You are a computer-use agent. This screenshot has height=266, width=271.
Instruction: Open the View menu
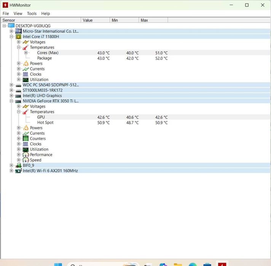[18, 13]
